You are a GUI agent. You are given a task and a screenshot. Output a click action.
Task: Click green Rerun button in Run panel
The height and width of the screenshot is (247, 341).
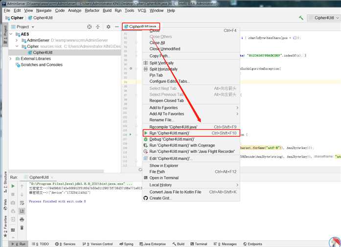[x=13, y=186]
